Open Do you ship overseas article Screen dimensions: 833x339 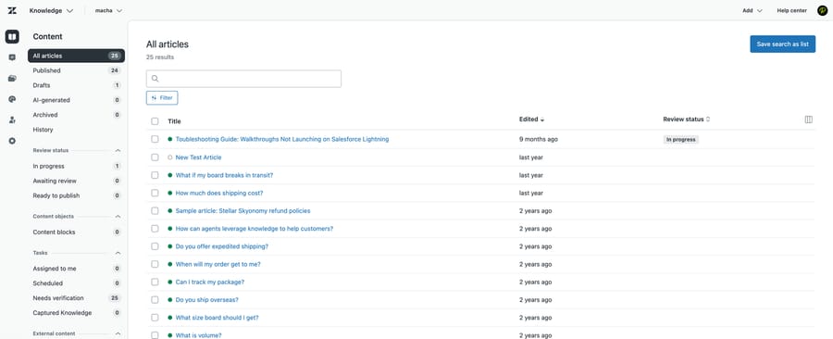pos(207,300)
